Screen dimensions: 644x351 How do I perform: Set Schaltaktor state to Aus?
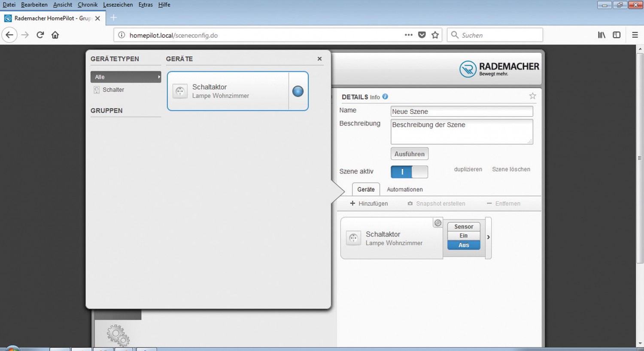464,245
